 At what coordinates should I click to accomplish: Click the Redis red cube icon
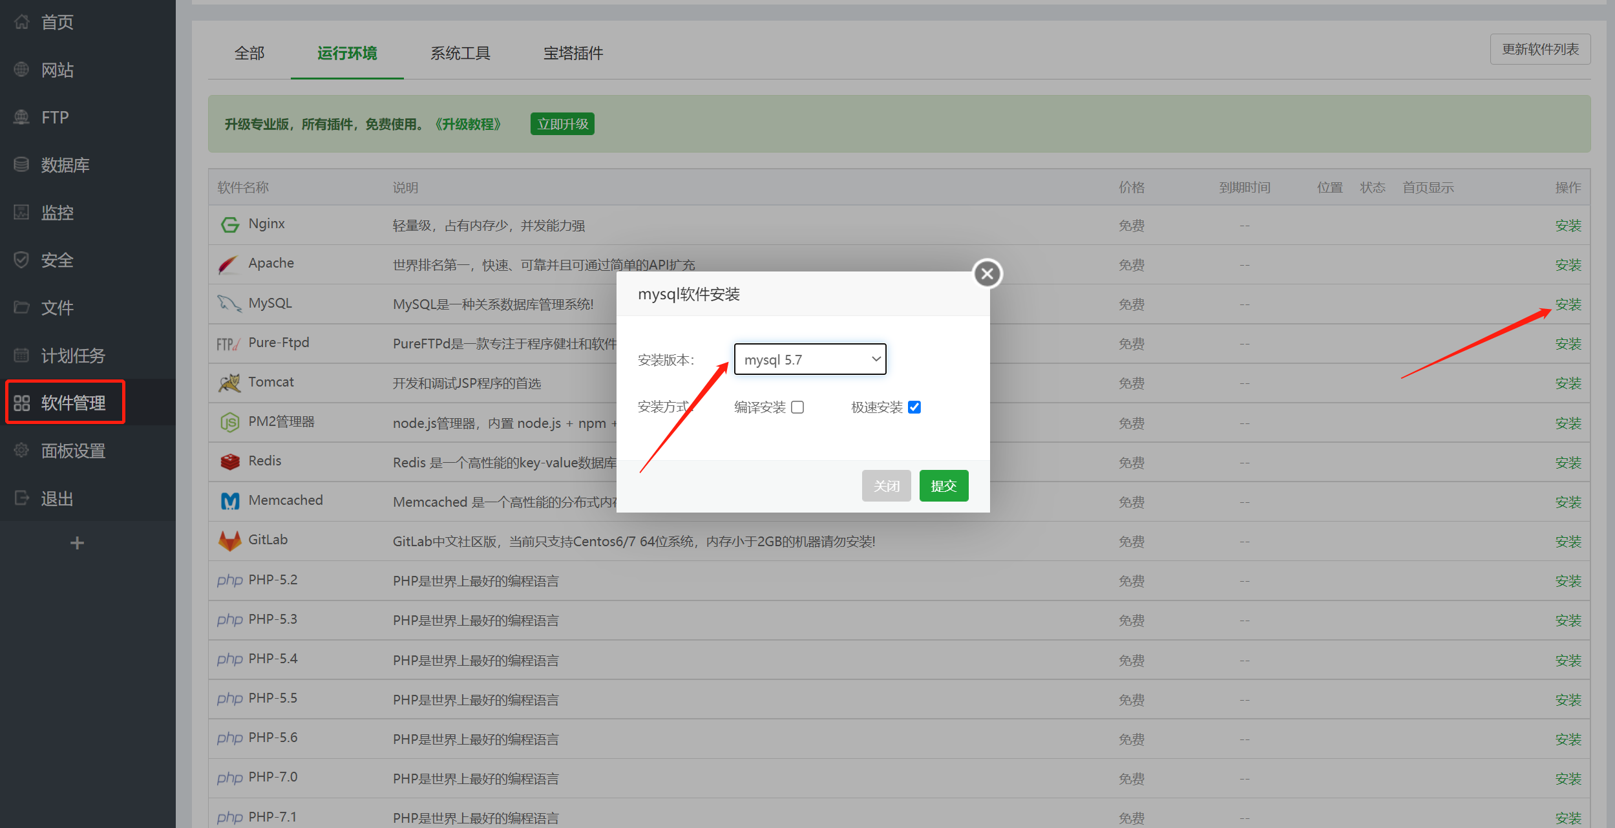pyautogui.click(x=229, y=462)
